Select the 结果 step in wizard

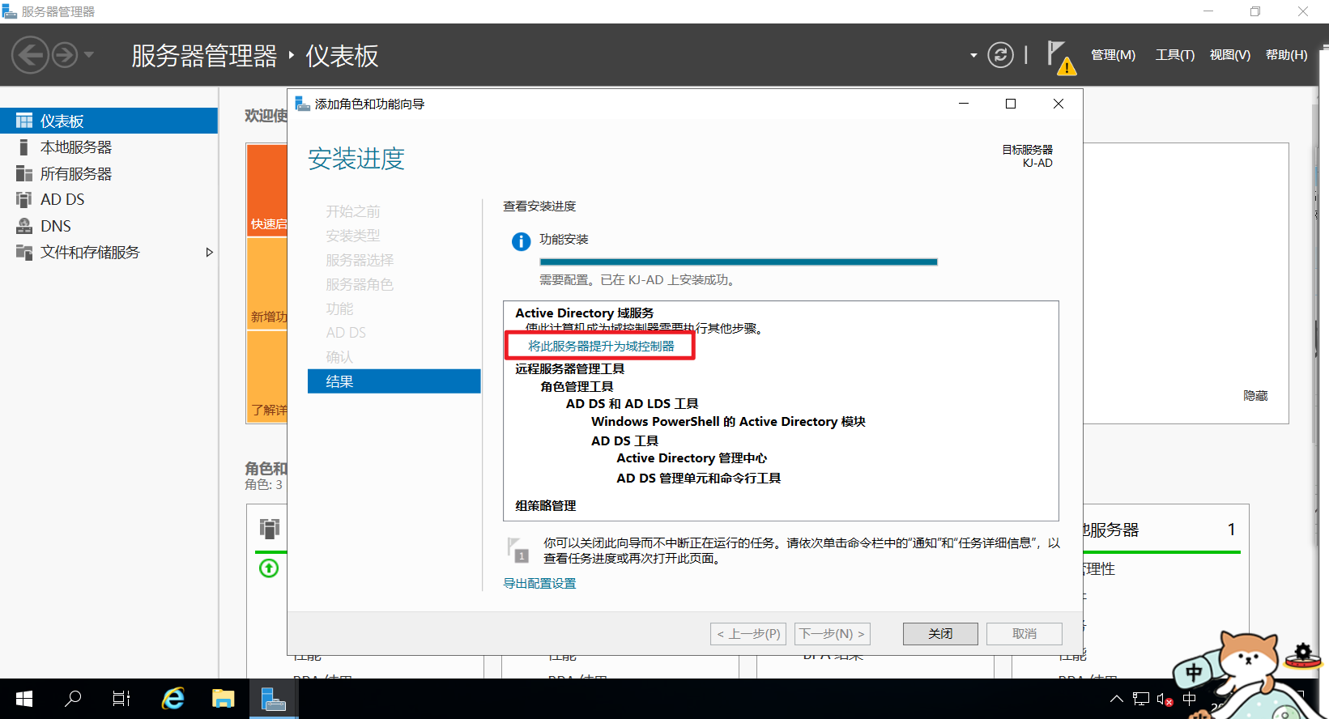[394, 381]
